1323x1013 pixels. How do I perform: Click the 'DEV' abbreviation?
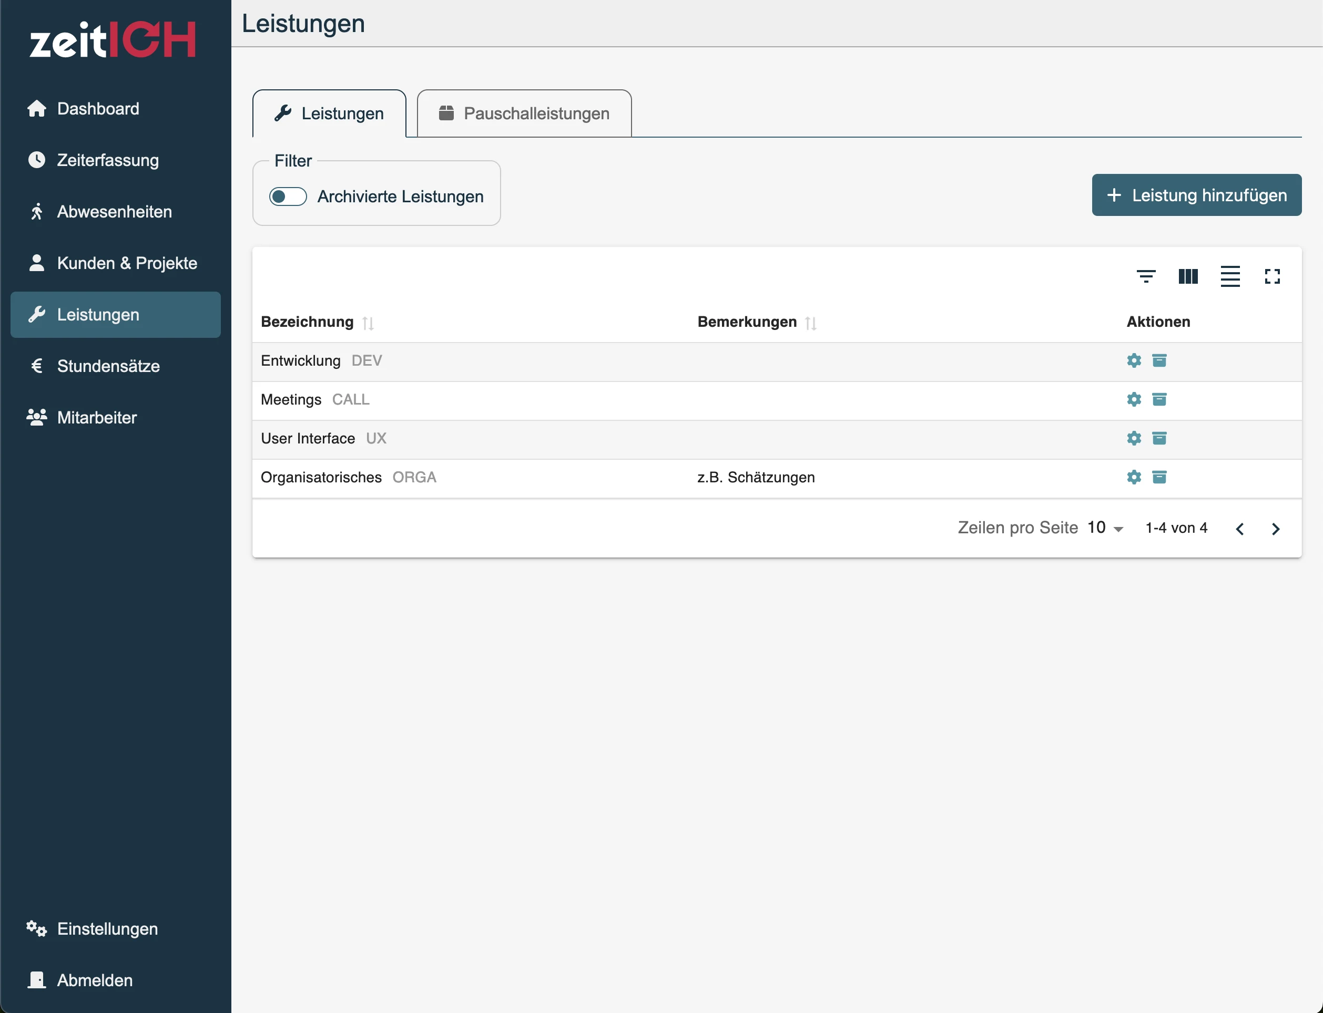(367, 360)
